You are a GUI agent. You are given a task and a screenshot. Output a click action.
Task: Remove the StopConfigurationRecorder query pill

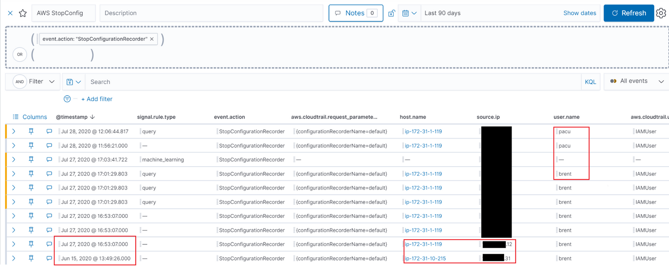tap(152, 39)
